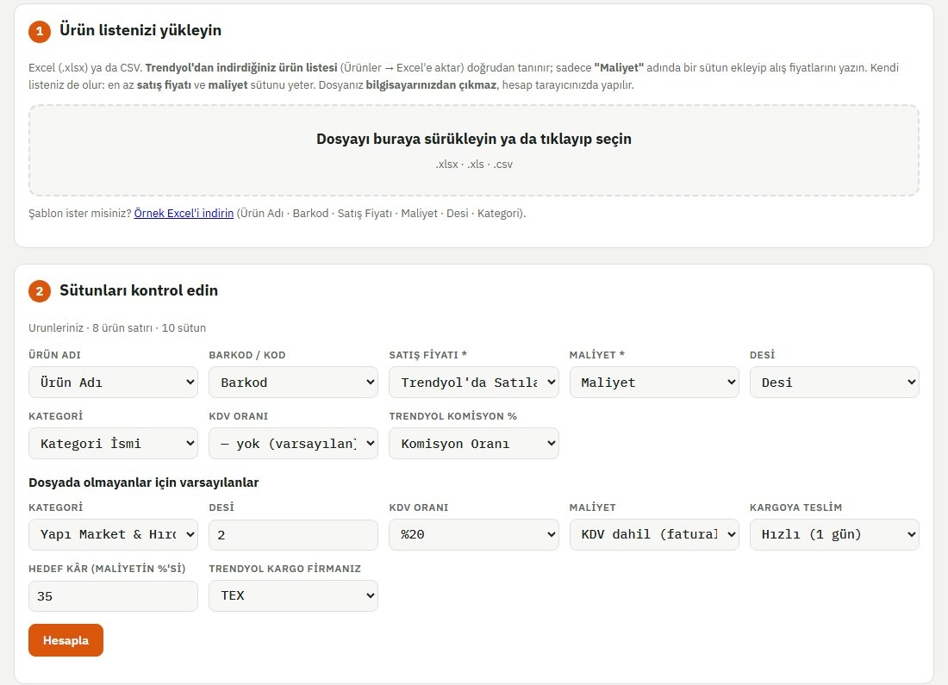Click the Hedef Kâr input field
The width and height of the screenshot is (948, 685).
click(x=113, y=596)
